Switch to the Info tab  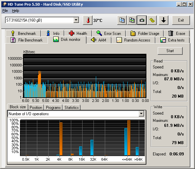pos(53,33)
